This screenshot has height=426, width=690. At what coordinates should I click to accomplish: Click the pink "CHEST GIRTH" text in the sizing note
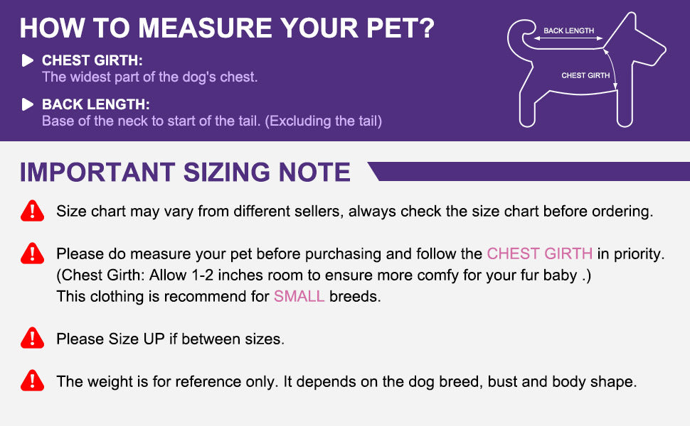click(x=539, y=253)
